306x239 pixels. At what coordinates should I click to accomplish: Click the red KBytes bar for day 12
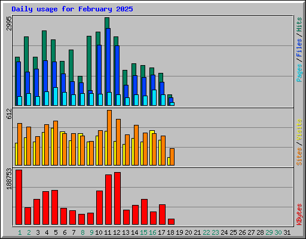(117, 198)
